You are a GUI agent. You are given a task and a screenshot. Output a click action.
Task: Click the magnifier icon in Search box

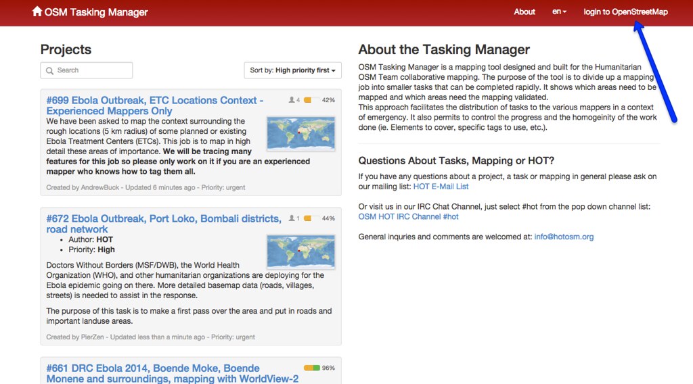coord(49,70)
